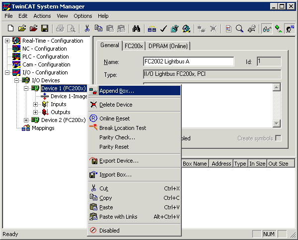Click the Box Name column header
Image resolution: width=298 pixels, height=240 pixels.
click(x=195, y=164)
